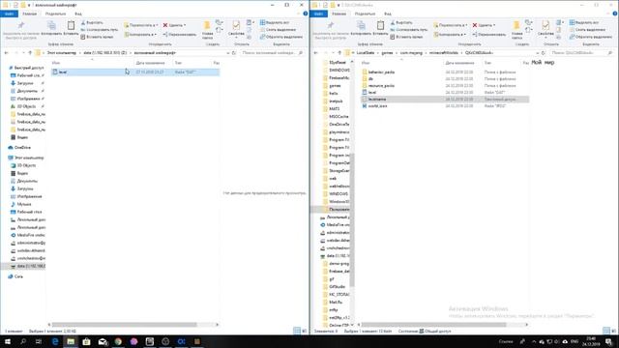Click Quick access in left navigation pane
619x348 pixels.
(x=26, y=68)
